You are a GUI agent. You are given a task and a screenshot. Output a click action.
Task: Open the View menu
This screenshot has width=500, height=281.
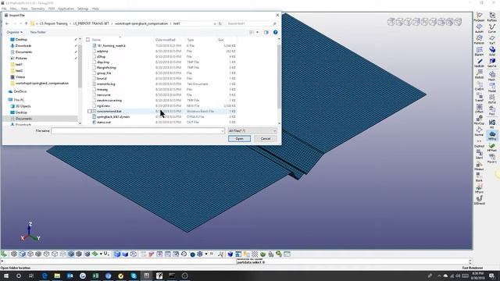point(24,9)
